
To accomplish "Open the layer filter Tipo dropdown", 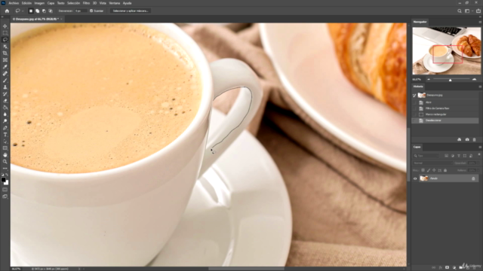I will point(426,156).
